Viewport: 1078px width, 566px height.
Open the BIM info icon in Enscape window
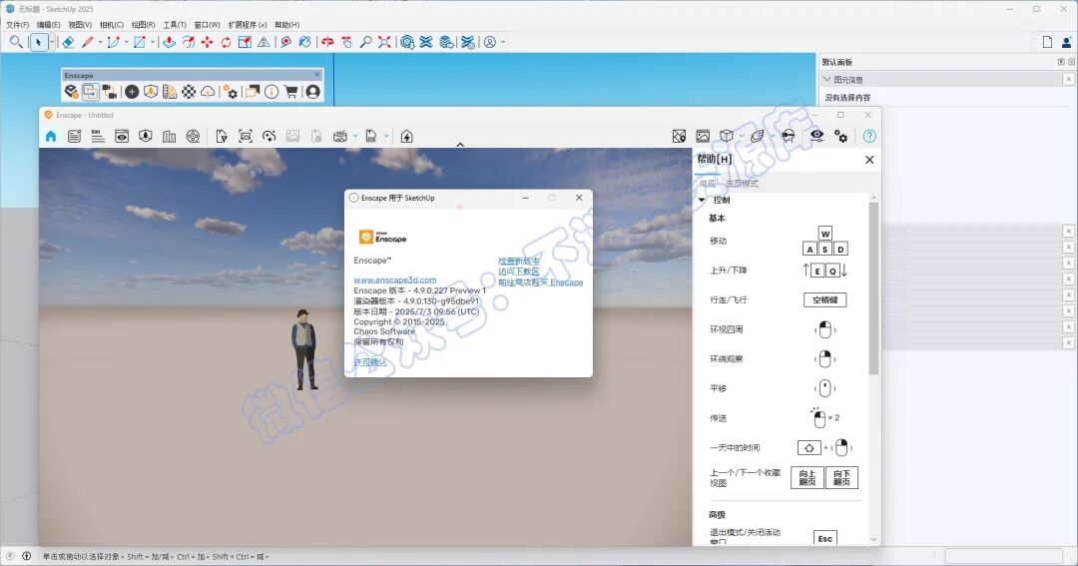click(98, 136)
